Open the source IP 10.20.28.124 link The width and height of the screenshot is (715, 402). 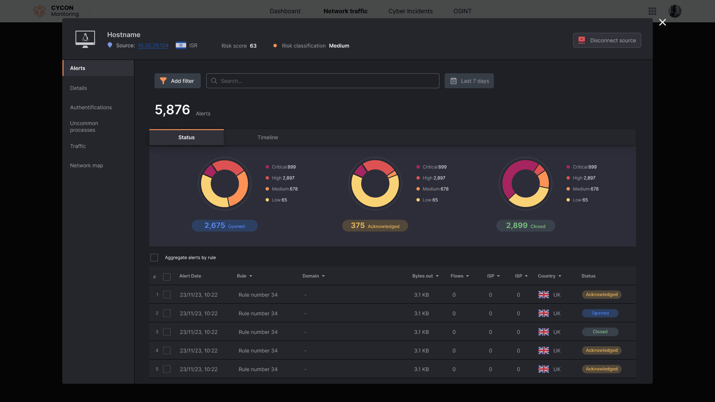tap(153, 45)
